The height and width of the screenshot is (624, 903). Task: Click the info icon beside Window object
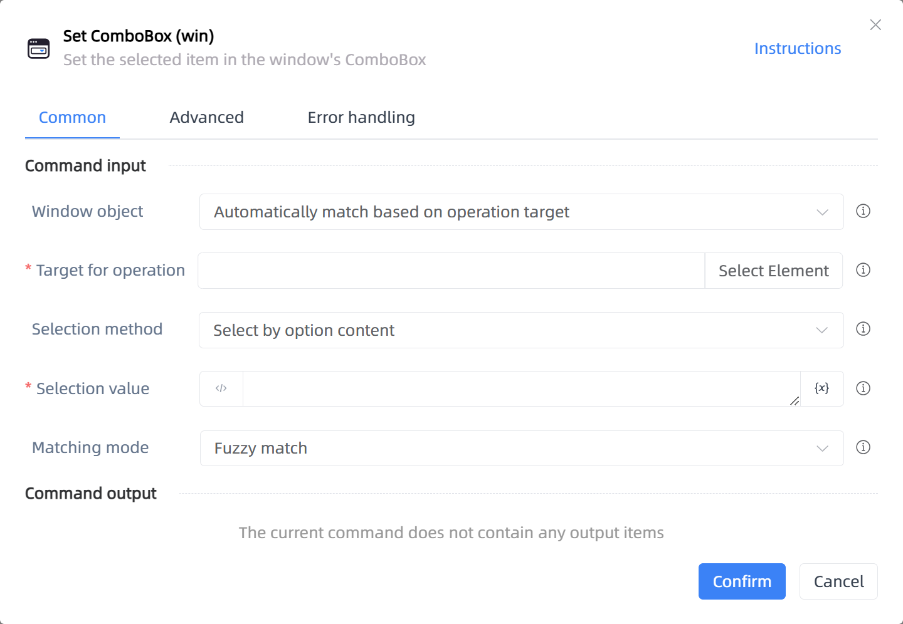click(x=863, y=211)
